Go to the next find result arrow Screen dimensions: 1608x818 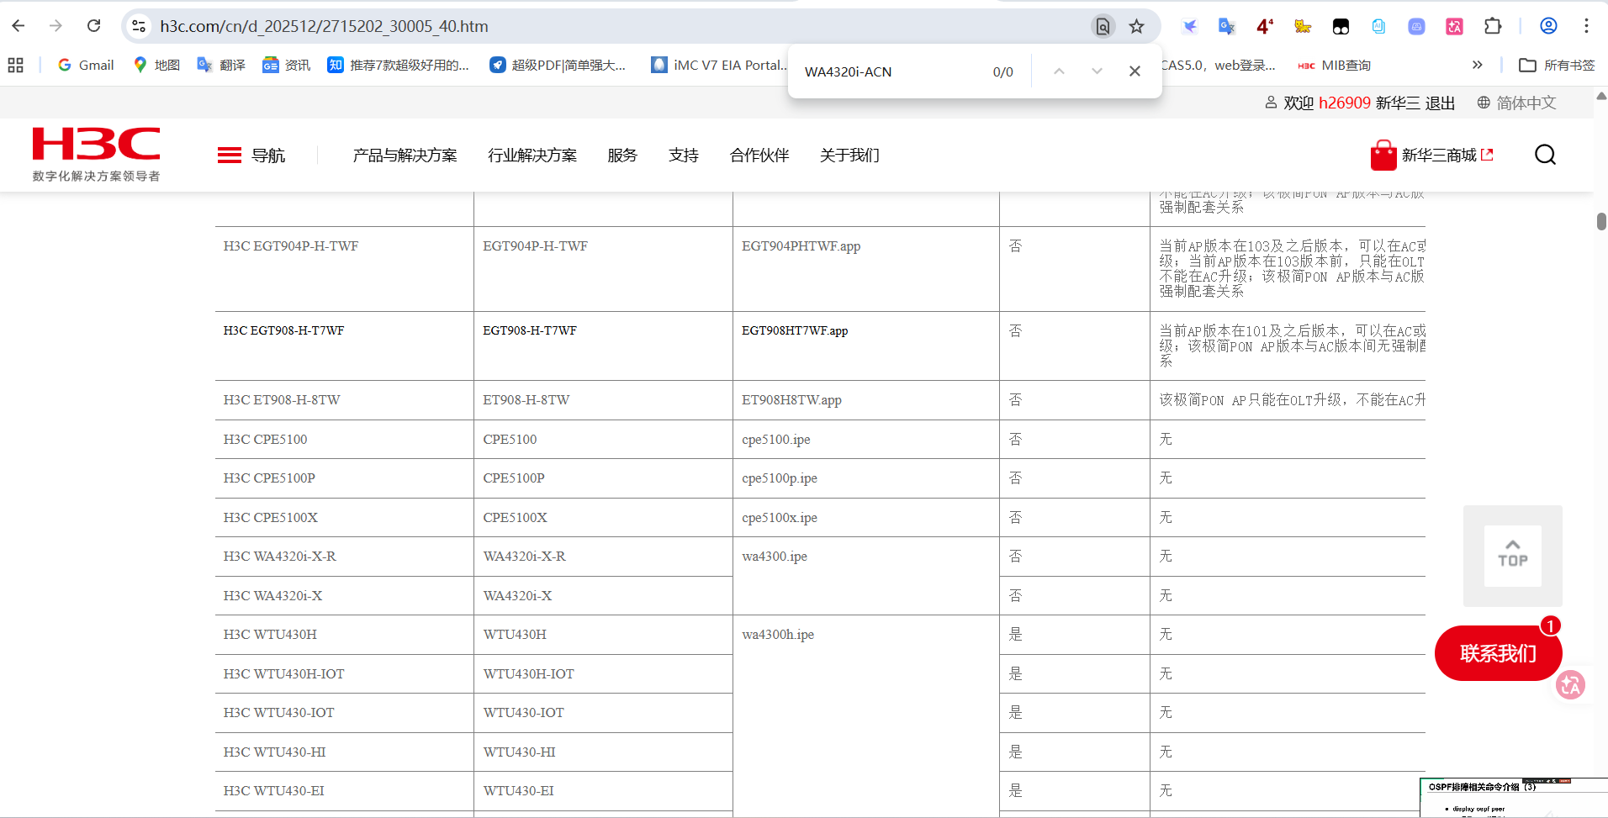[1097, 71]
